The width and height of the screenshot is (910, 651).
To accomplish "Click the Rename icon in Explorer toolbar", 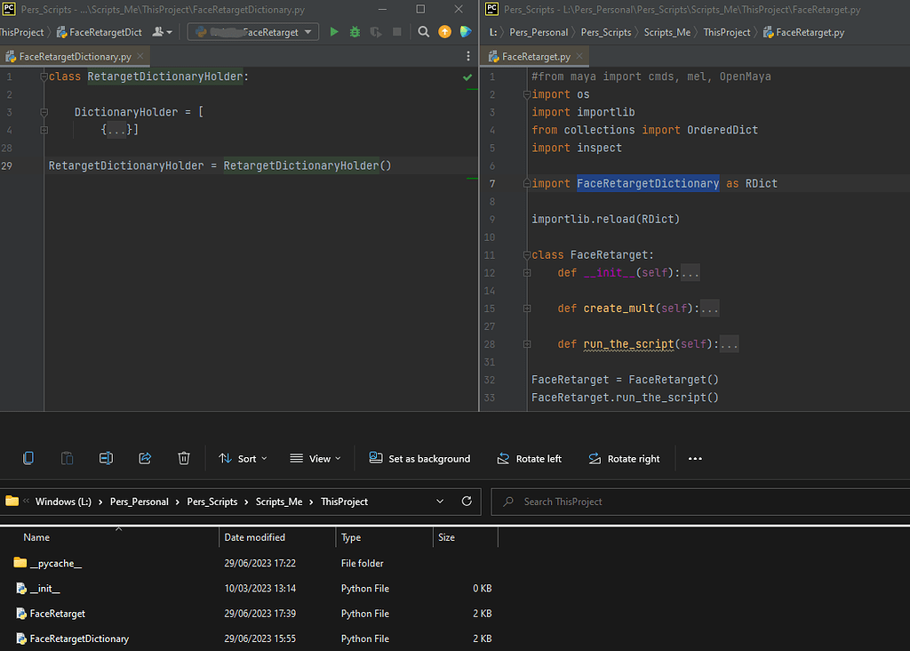I will [106, 459].
